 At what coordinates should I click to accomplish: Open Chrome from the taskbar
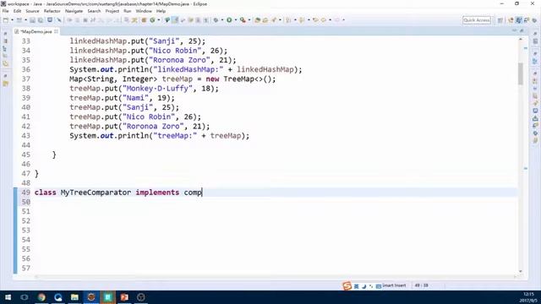tap(41, 297)
